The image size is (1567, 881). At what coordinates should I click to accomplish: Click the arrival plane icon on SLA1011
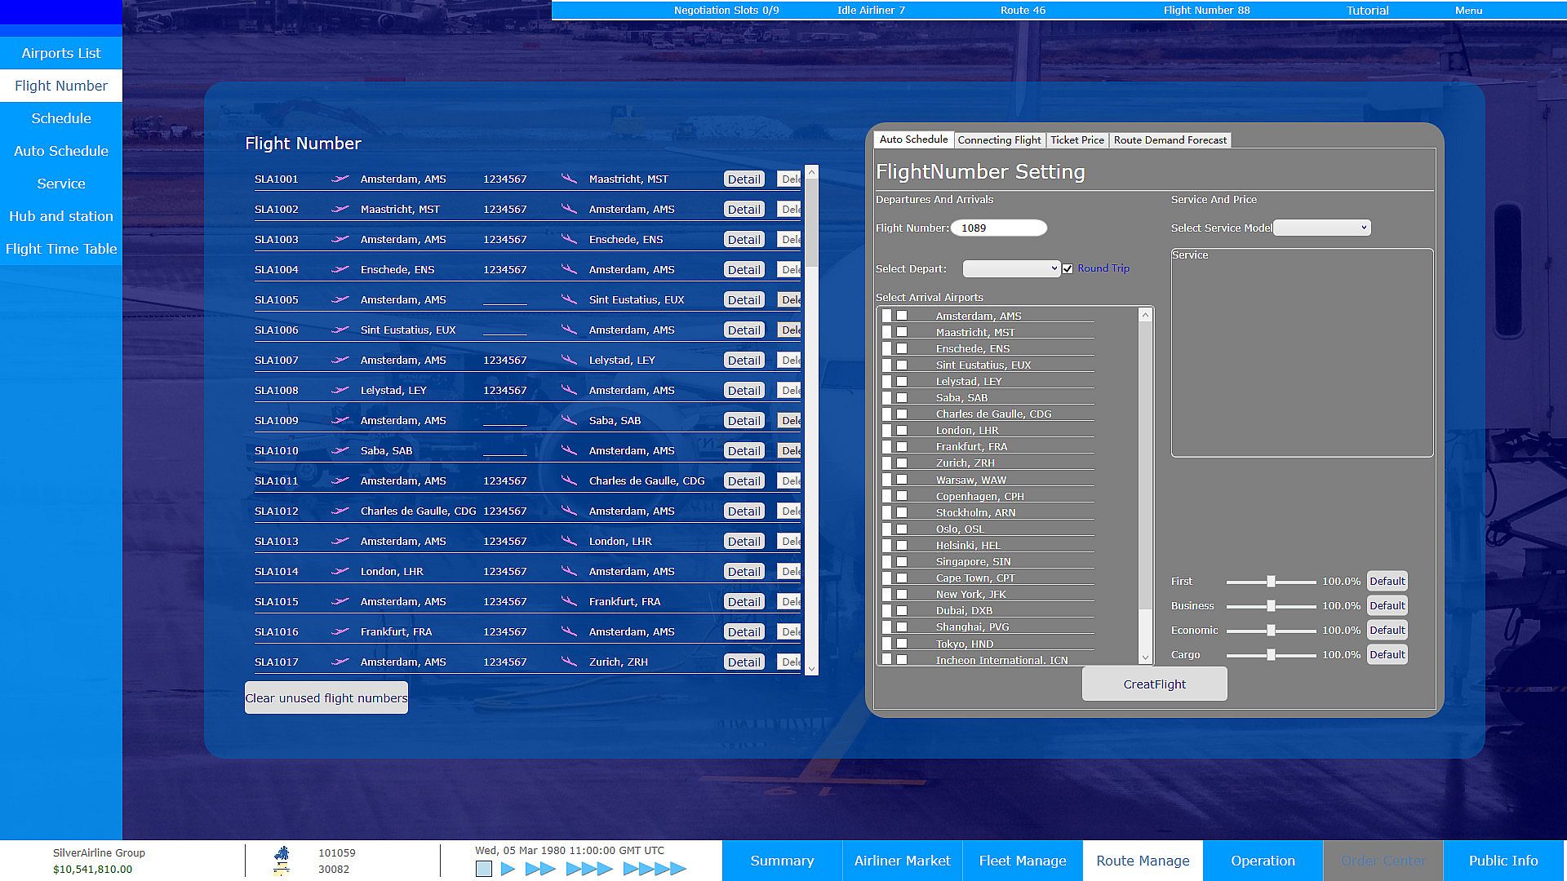569,480
